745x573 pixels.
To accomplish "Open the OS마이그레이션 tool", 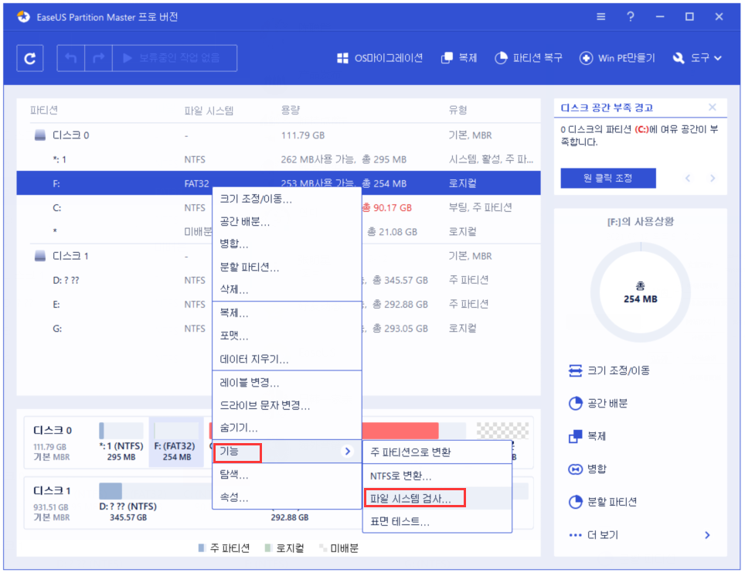I will click(379, 58).
